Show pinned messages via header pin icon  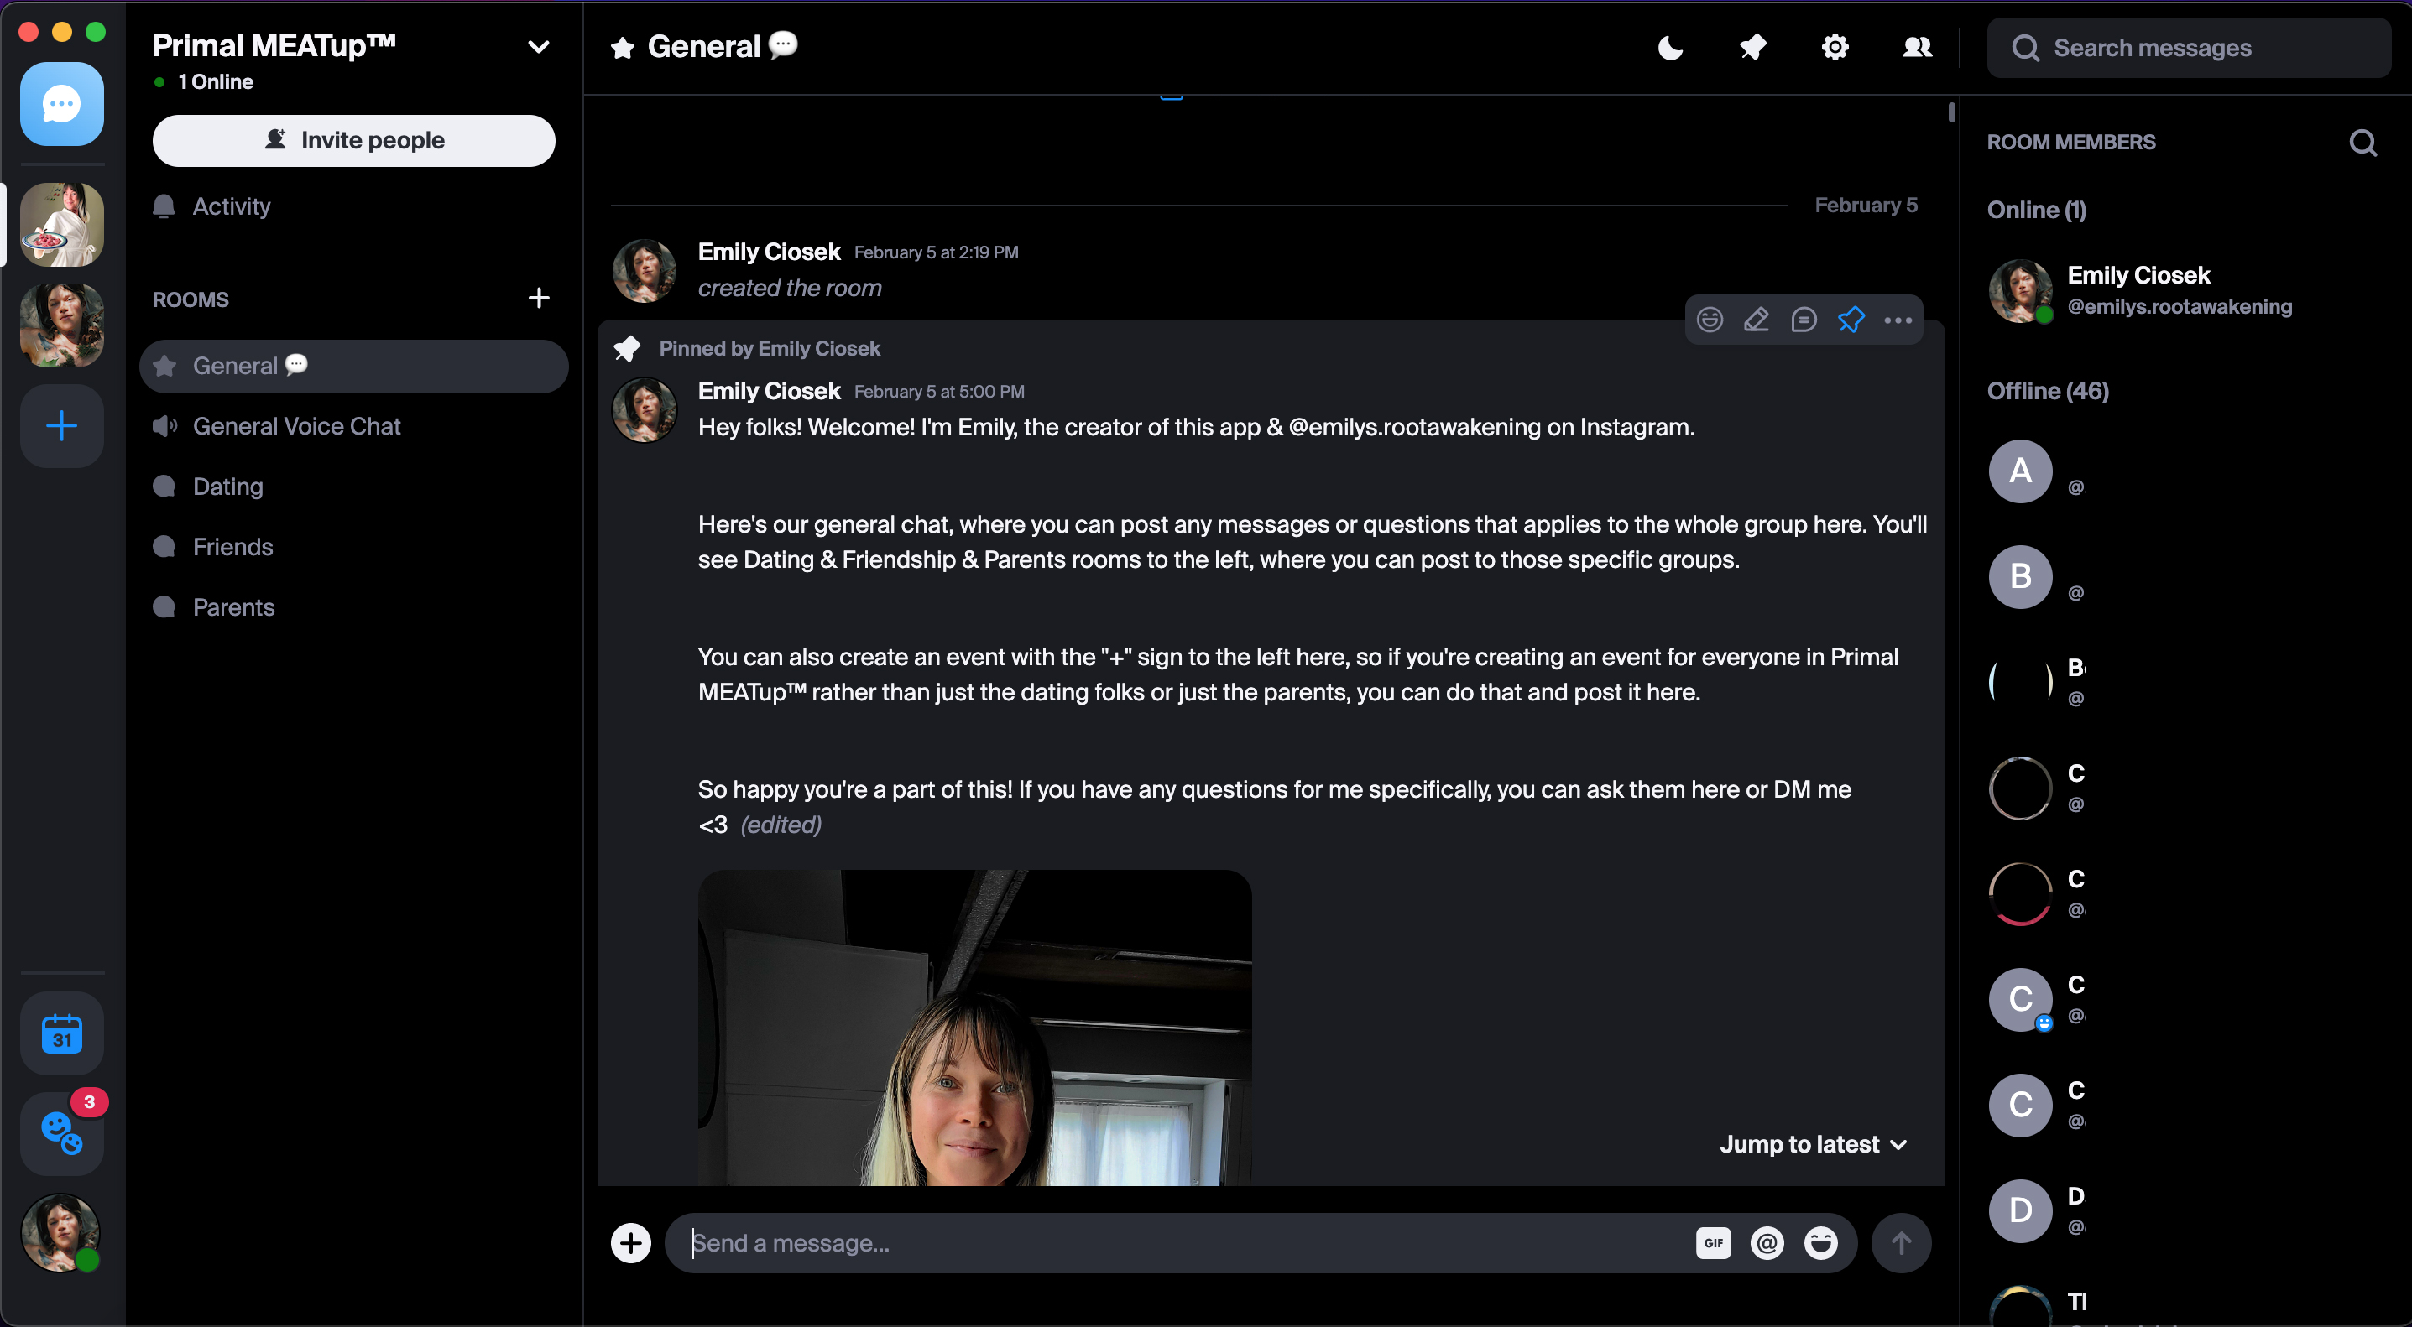[1753, 47]
